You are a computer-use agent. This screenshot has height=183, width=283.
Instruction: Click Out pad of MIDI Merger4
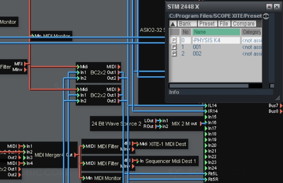[75, 155]
